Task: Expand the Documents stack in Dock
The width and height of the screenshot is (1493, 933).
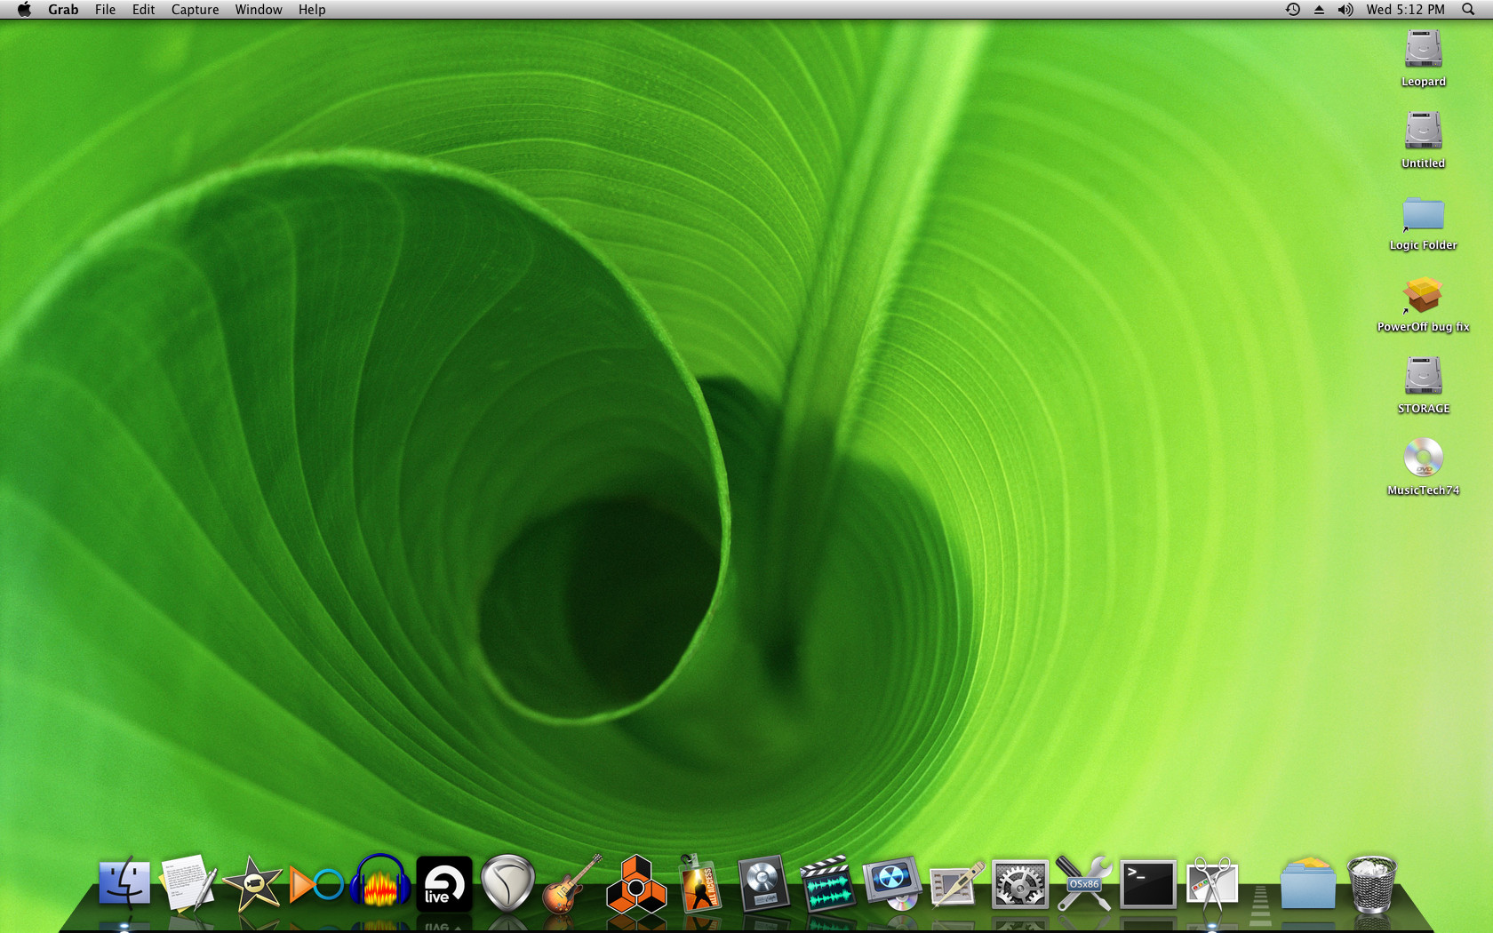Action: coord(1307,884)
